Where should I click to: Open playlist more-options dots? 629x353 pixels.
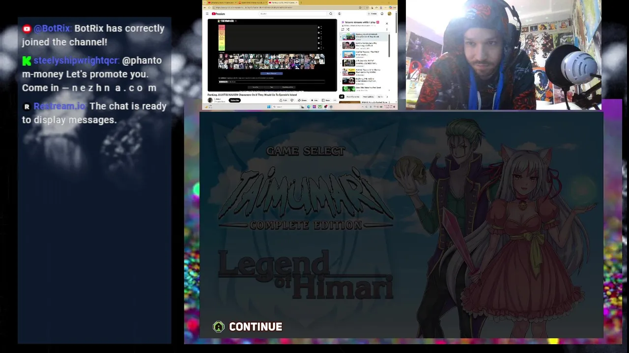point(387,29)
